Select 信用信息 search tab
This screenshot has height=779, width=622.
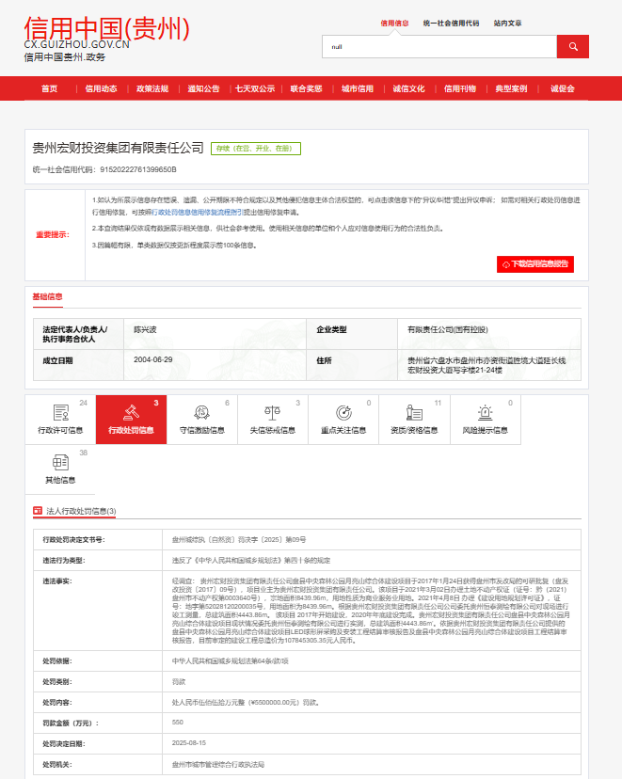click(x=394, y=23)
